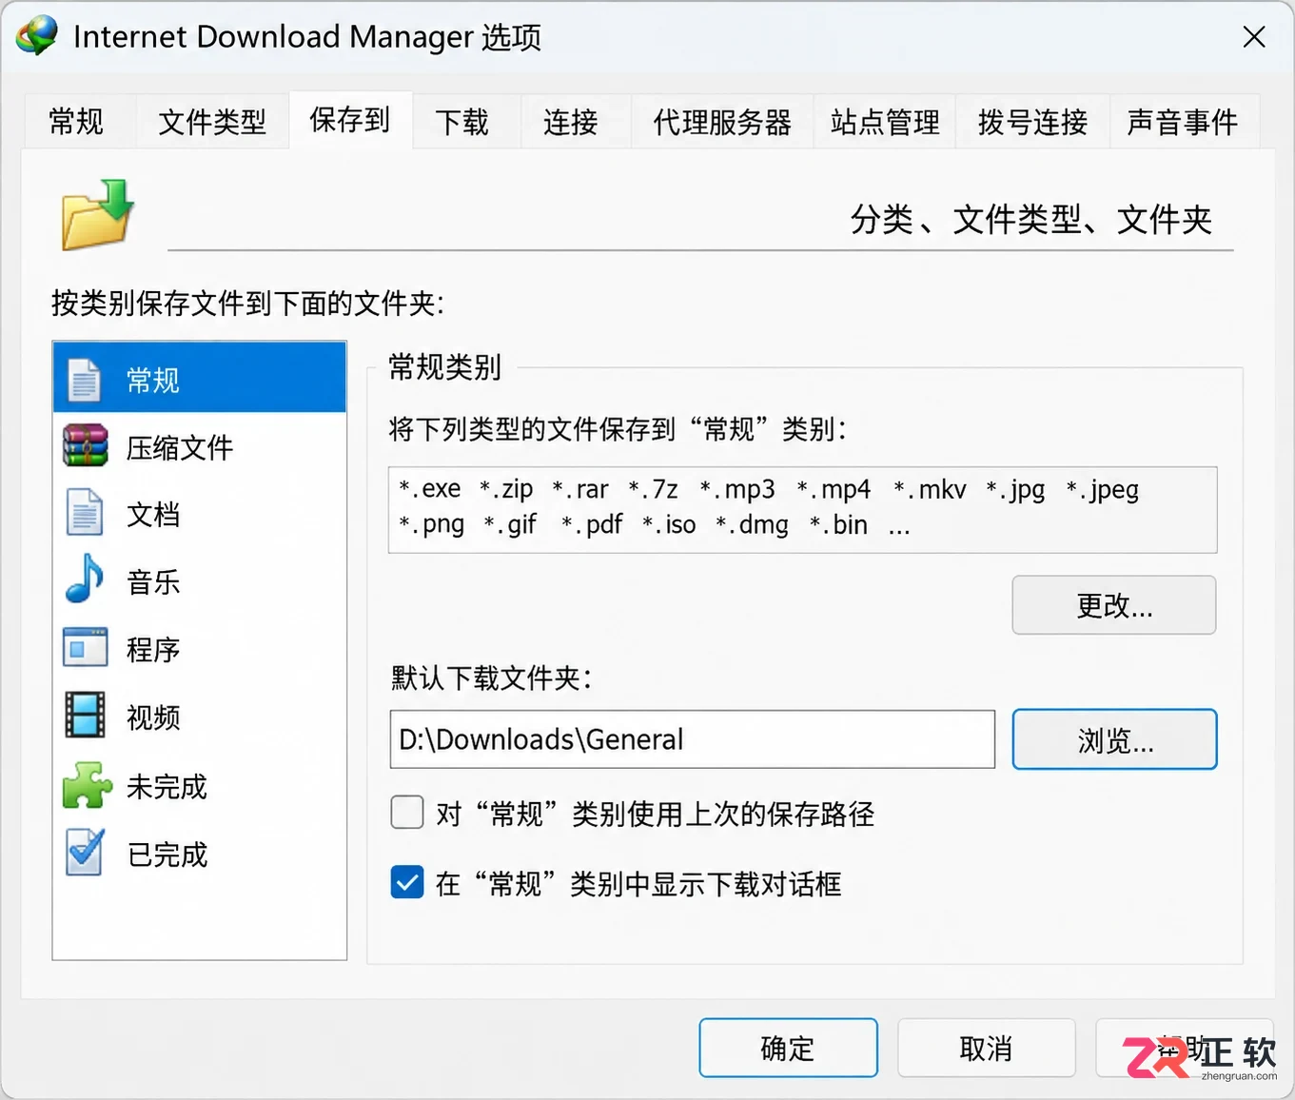
Task: Uncheck 显示下载对话框 checkbox
Action: point(407,882)
